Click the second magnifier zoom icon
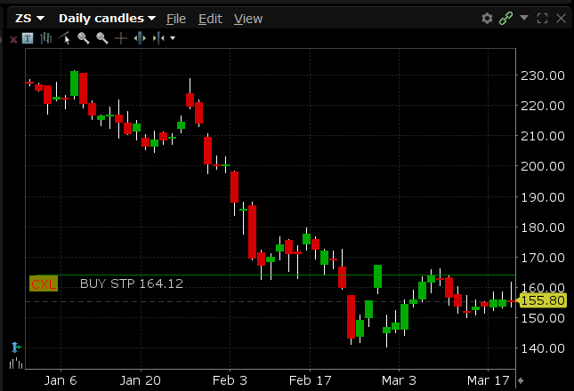This screenshot has height=391, width=574. 102,38
